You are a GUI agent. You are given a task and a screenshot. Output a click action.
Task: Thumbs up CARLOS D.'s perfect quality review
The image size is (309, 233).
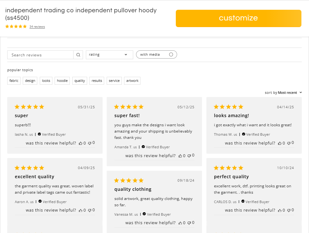click(x=280, y=210)
